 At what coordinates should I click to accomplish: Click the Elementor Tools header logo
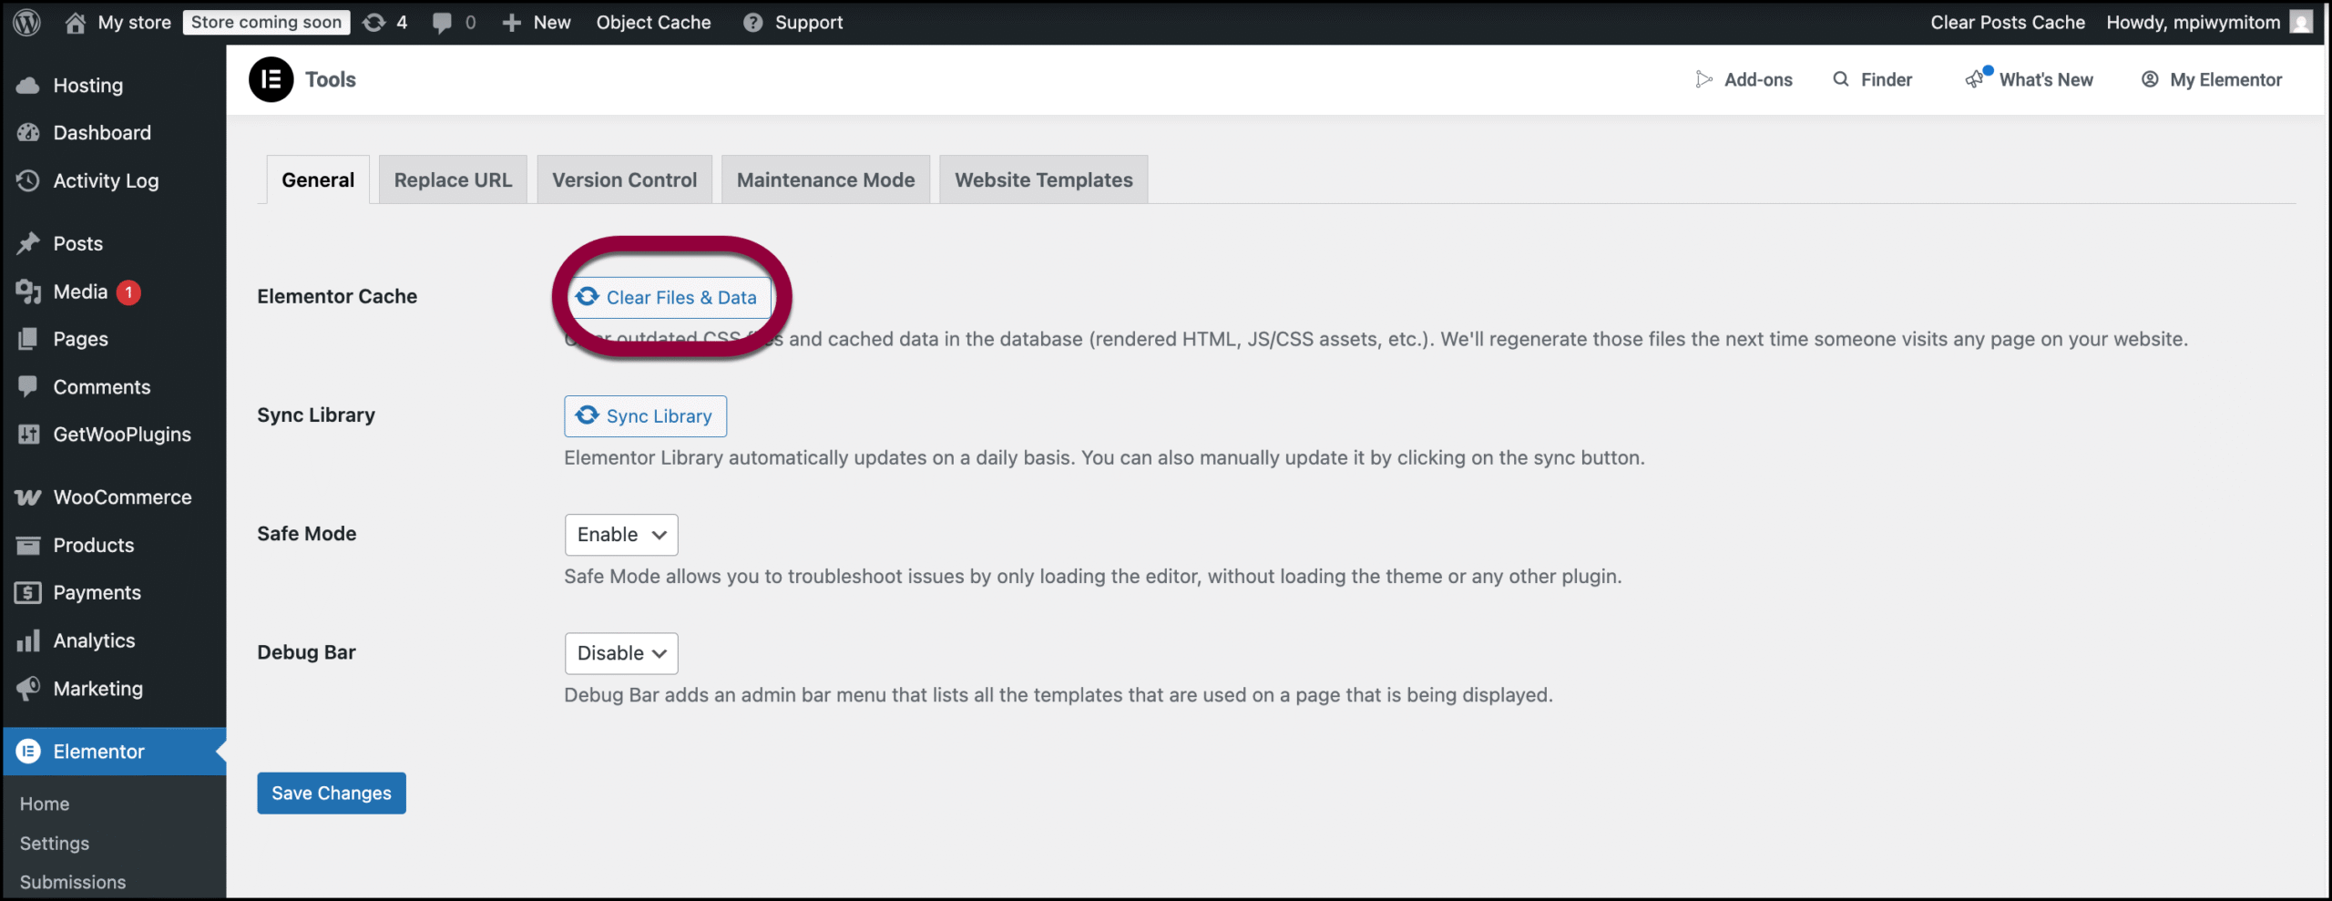[x=271, y=79]
